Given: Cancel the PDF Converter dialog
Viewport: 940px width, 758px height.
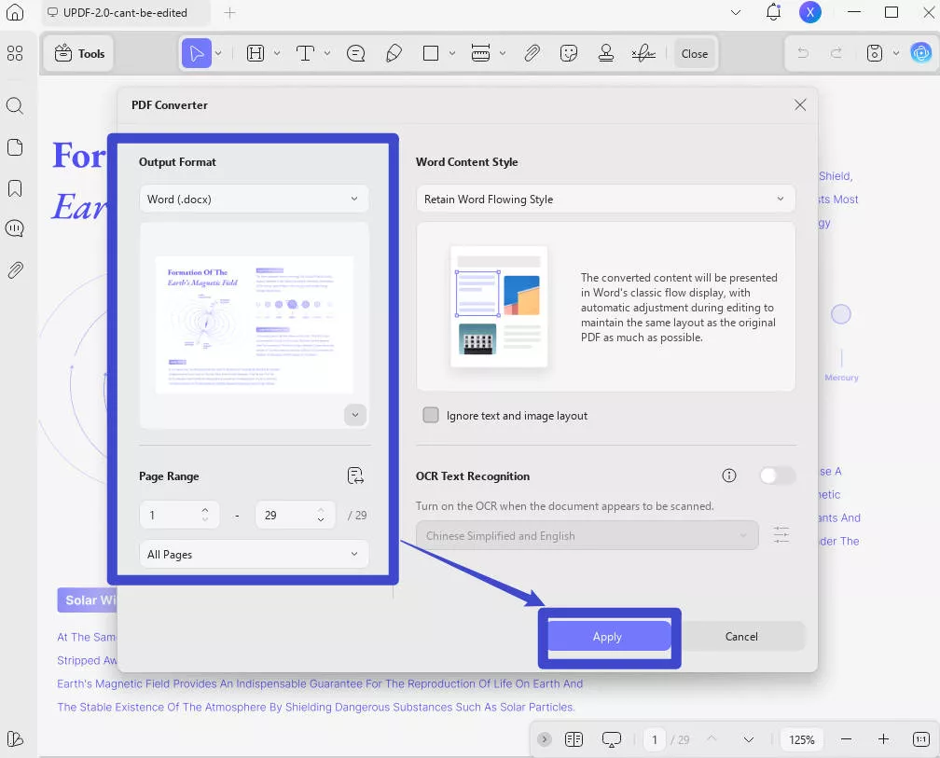Looking at the screenshot, I should [x=741, y=636].
